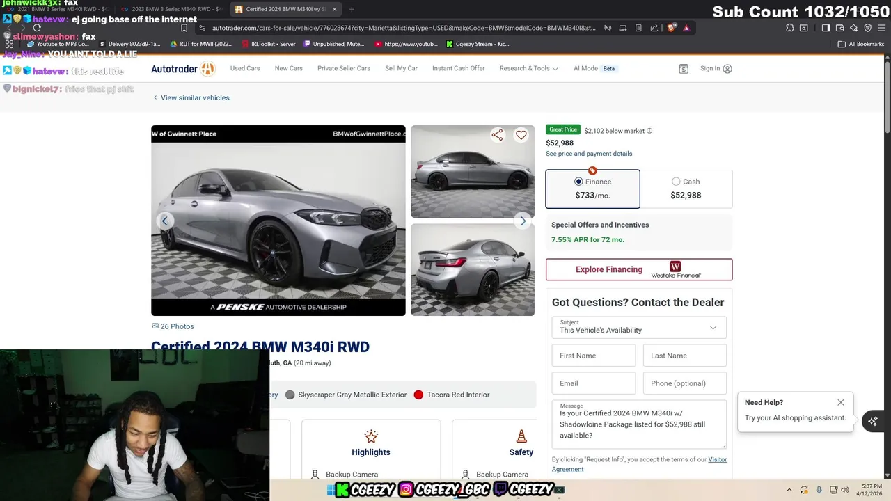Open Instant Cash Offer page

coord(459,69)
